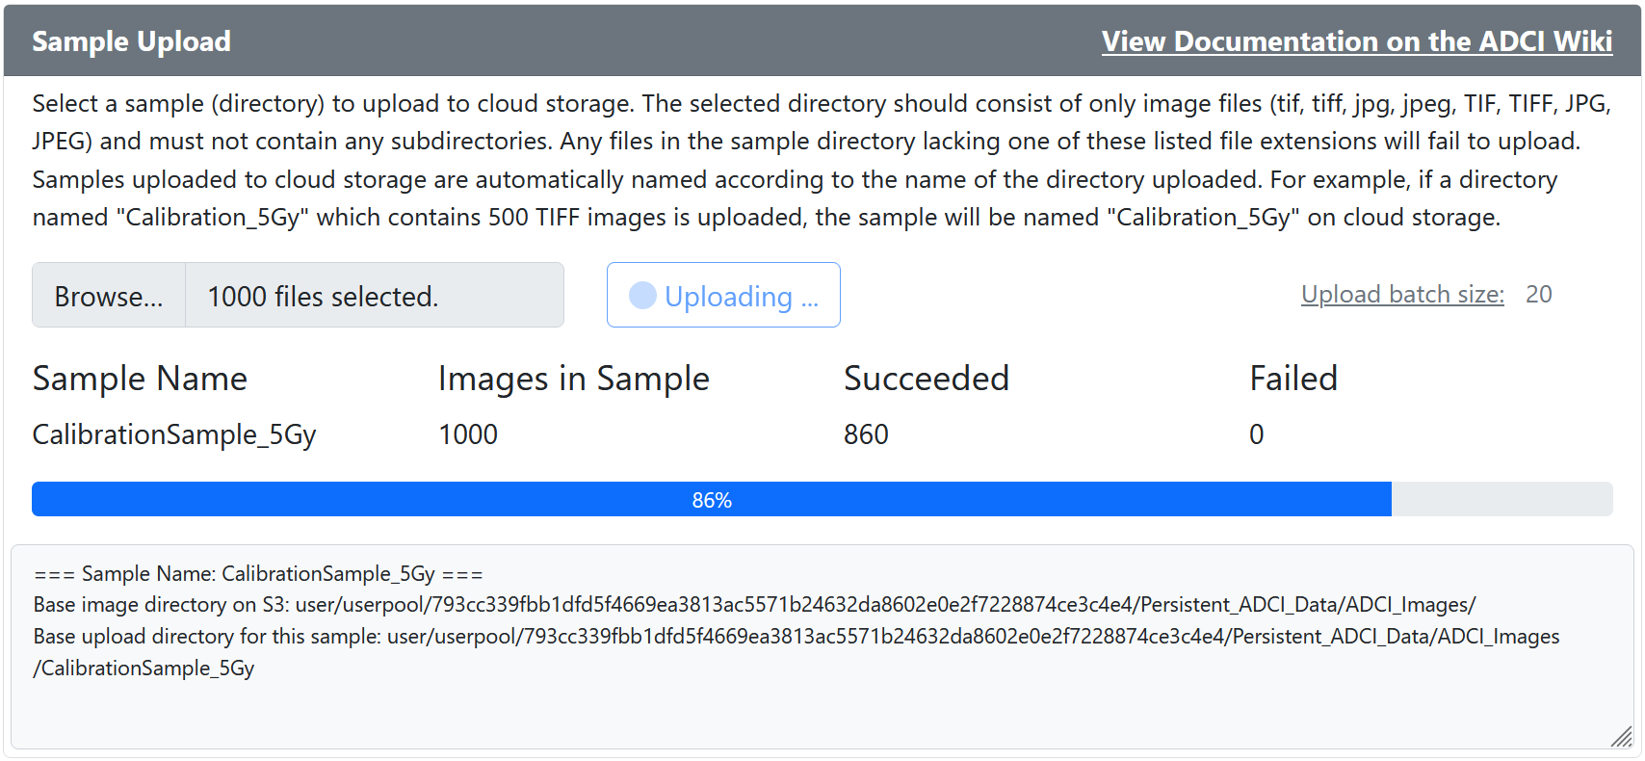
Task: Click the log output text area
Action: (822, 647)
